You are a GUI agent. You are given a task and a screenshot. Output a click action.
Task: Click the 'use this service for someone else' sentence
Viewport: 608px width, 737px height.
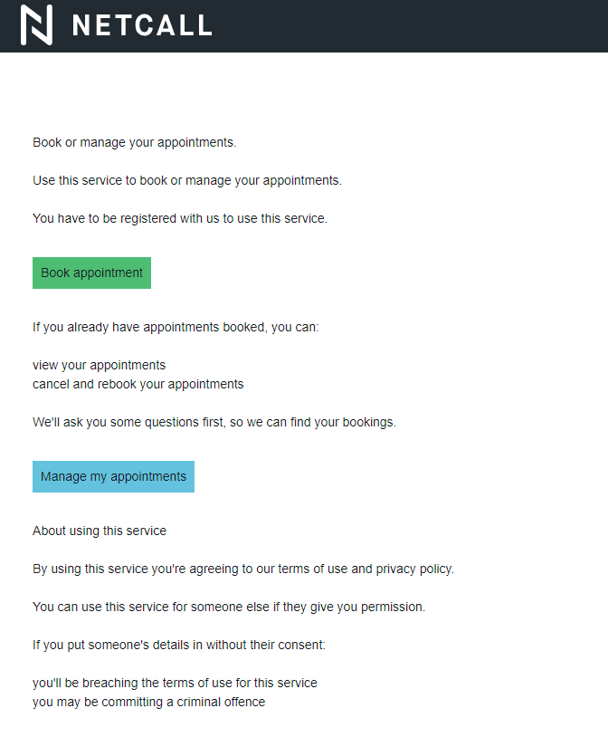coord(229,607)
